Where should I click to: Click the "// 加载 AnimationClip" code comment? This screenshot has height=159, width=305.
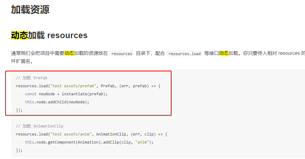click(x=40, y=126)
